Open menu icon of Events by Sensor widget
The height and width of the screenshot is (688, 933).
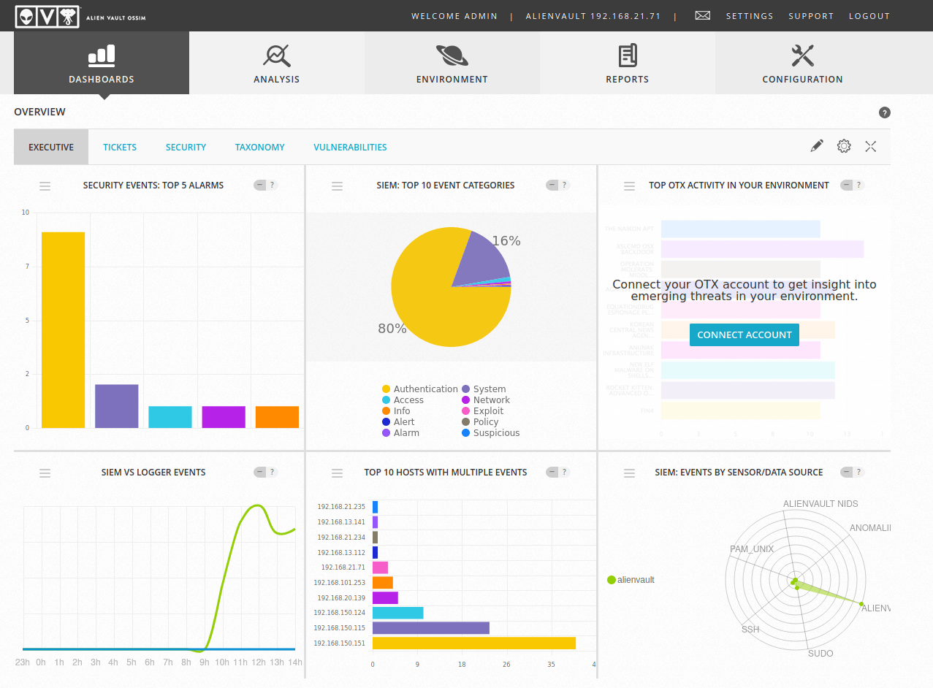[x=630, y=473]
